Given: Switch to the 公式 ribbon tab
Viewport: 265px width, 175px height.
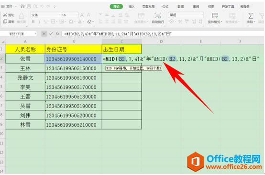Looking at the screenshot, I should (x=165, y=7).
